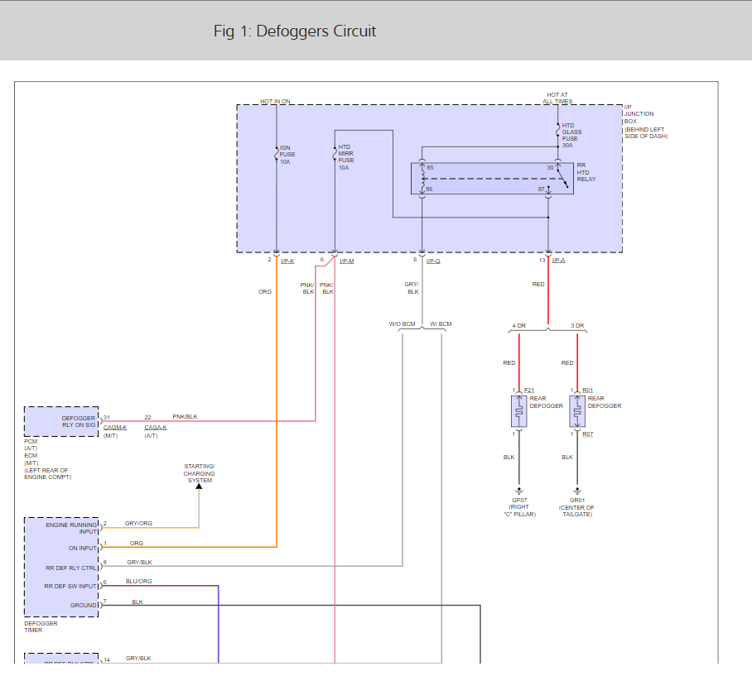Click BLK label under R07 connector

(567, 458)
